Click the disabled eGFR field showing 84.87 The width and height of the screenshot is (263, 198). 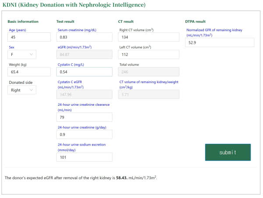tap(84, 55)
